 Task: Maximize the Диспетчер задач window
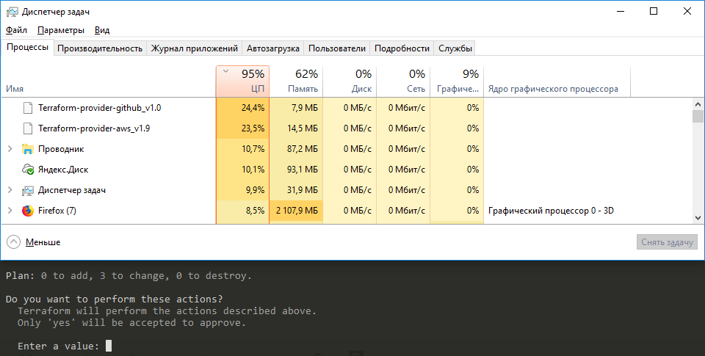point(654,11)
